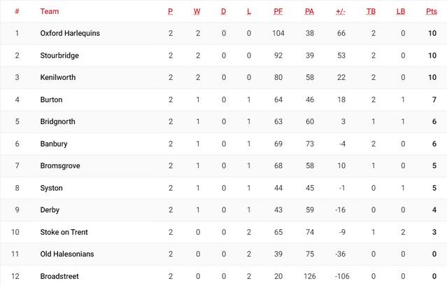
Task: Click Broadstreet at the table bottom
Action: point(59,276)
